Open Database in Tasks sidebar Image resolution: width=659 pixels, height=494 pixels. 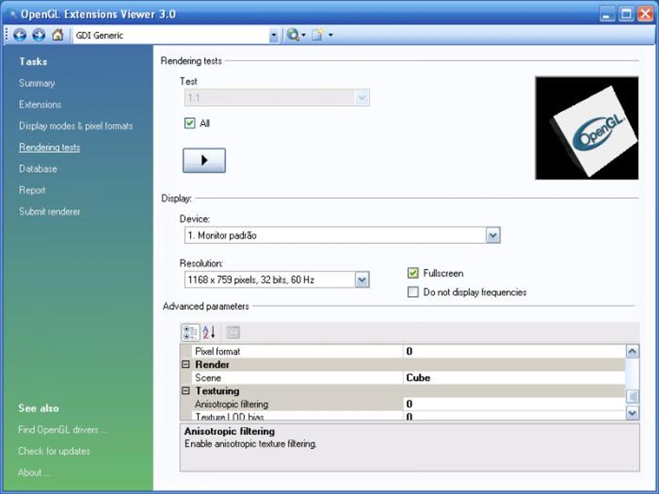click(38, 169)
